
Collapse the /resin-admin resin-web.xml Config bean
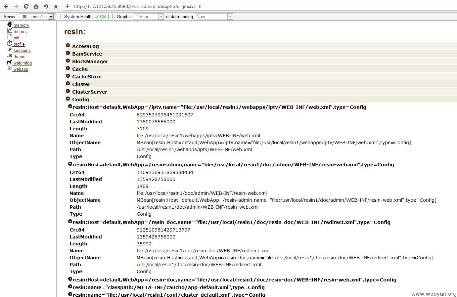click(x=70, y=164)
